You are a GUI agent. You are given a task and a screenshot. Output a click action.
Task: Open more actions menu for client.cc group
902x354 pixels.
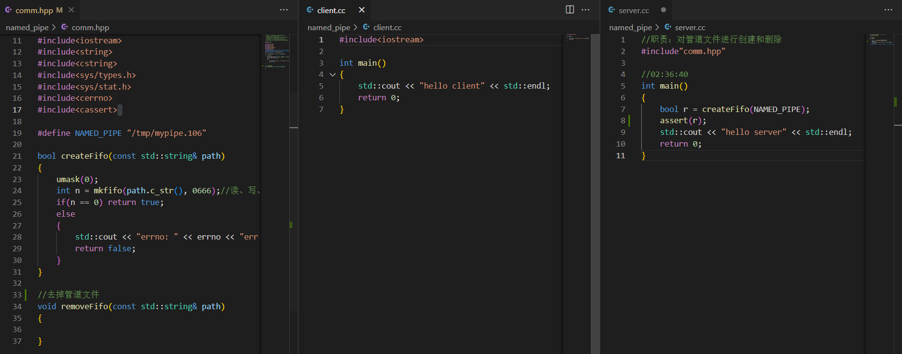[x=586, y=10]
